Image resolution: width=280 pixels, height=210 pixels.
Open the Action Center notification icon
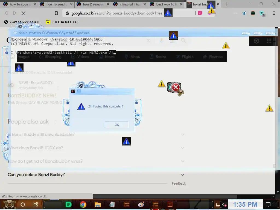[x=268, y=205]
